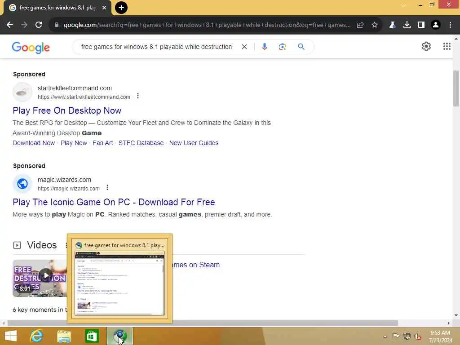Click startrekfleetcommand.com site favicon
The width and height of the screenshot is (460, 345).
pyautogui.click(x=22, y=92)
